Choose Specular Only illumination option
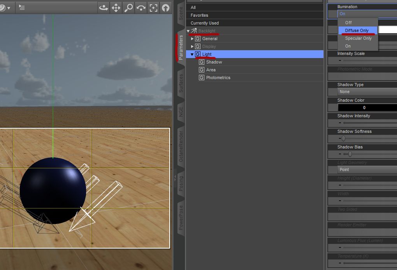 [x=358, y=38]
